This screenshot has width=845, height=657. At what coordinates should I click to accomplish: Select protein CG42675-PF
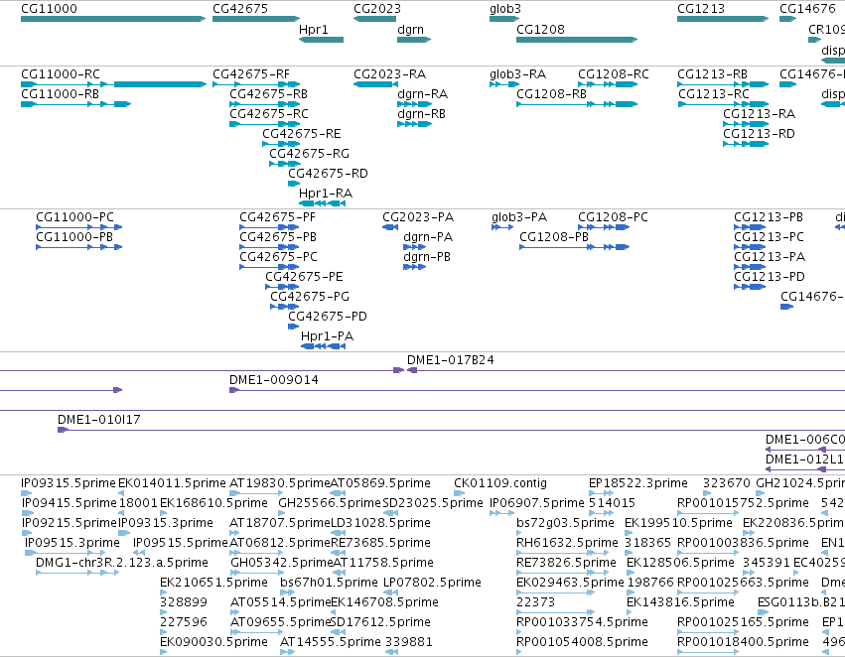(278, 217)
